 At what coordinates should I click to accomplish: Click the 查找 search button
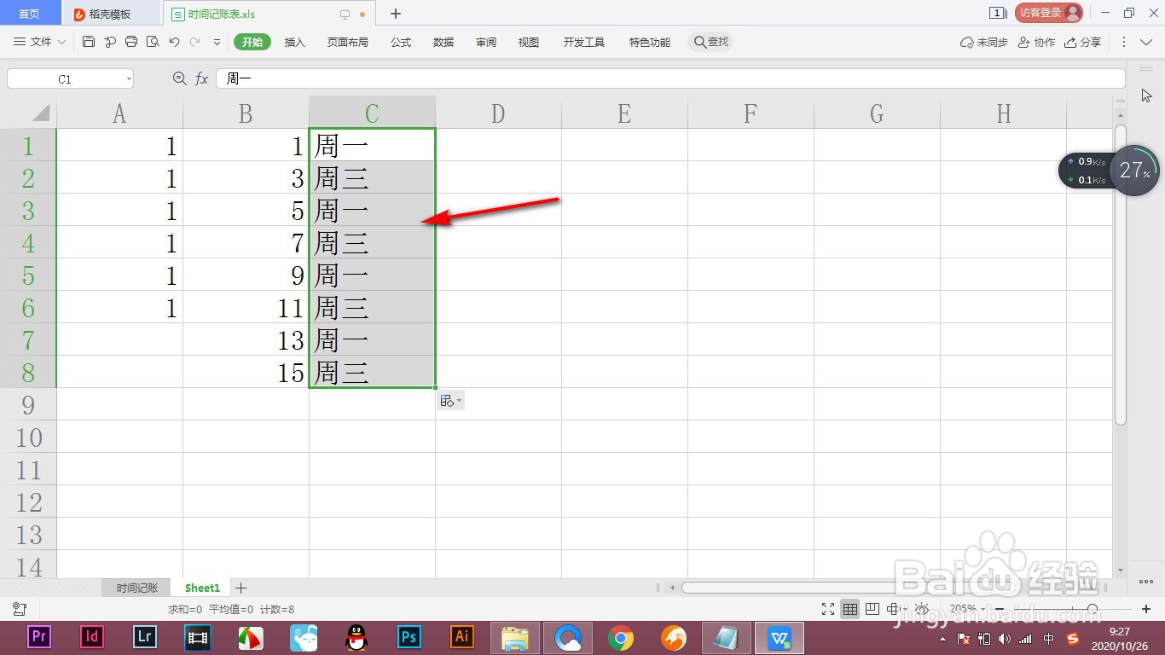pyautogui.click(x=710, y=42)
